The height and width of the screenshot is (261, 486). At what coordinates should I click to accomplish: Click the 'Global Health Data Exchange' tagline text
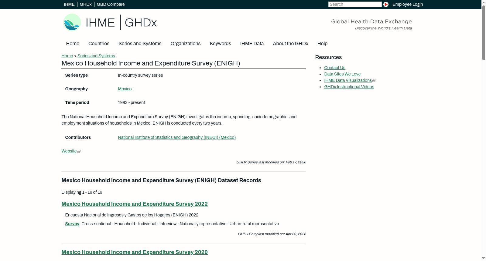pyautogui.click(x=371, y=22)
